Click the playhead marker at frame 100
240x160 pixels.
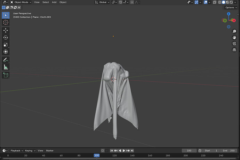tap(97, 155)
